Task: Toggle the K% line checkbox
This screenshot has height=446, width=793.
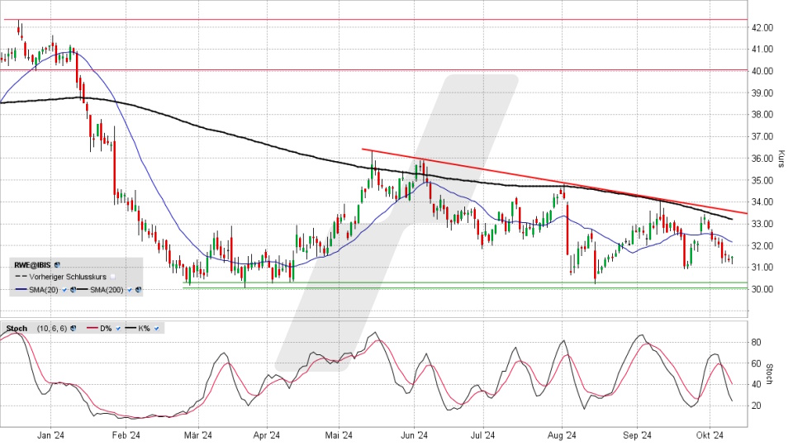Action: tap(156, 328)
